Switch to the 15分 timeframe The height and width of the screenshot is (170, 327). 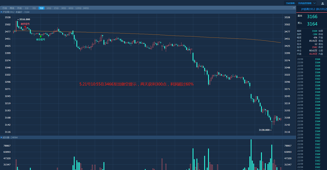pyautogui.click(x=56, y=8)
